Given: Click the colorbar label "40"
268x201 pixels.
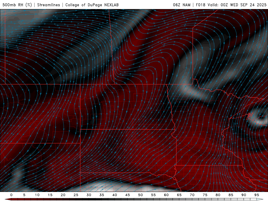Looking at the screenshot, I should 115,195.
